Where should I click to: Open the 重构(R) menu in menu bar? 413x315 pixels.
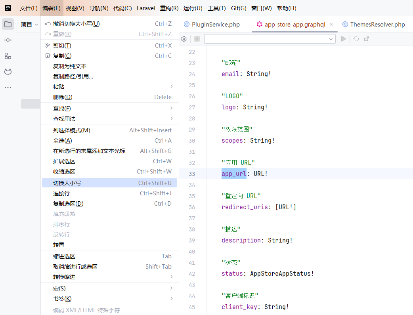[x=169, y=8]
